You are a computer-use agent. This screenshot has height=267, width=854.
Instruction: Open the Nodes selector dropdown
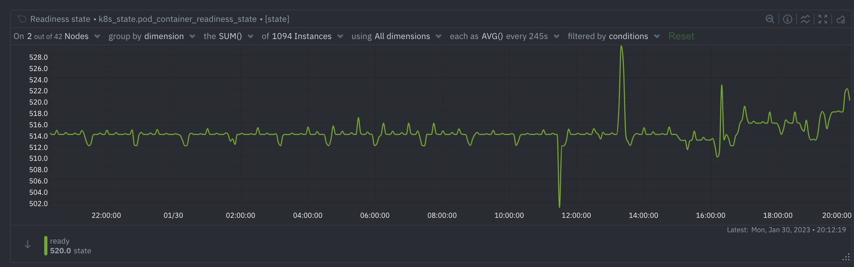click(x=57, y=36)
